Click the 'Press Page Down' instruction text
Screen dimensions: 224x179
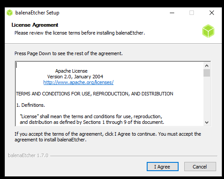click(x=69, y=53)
